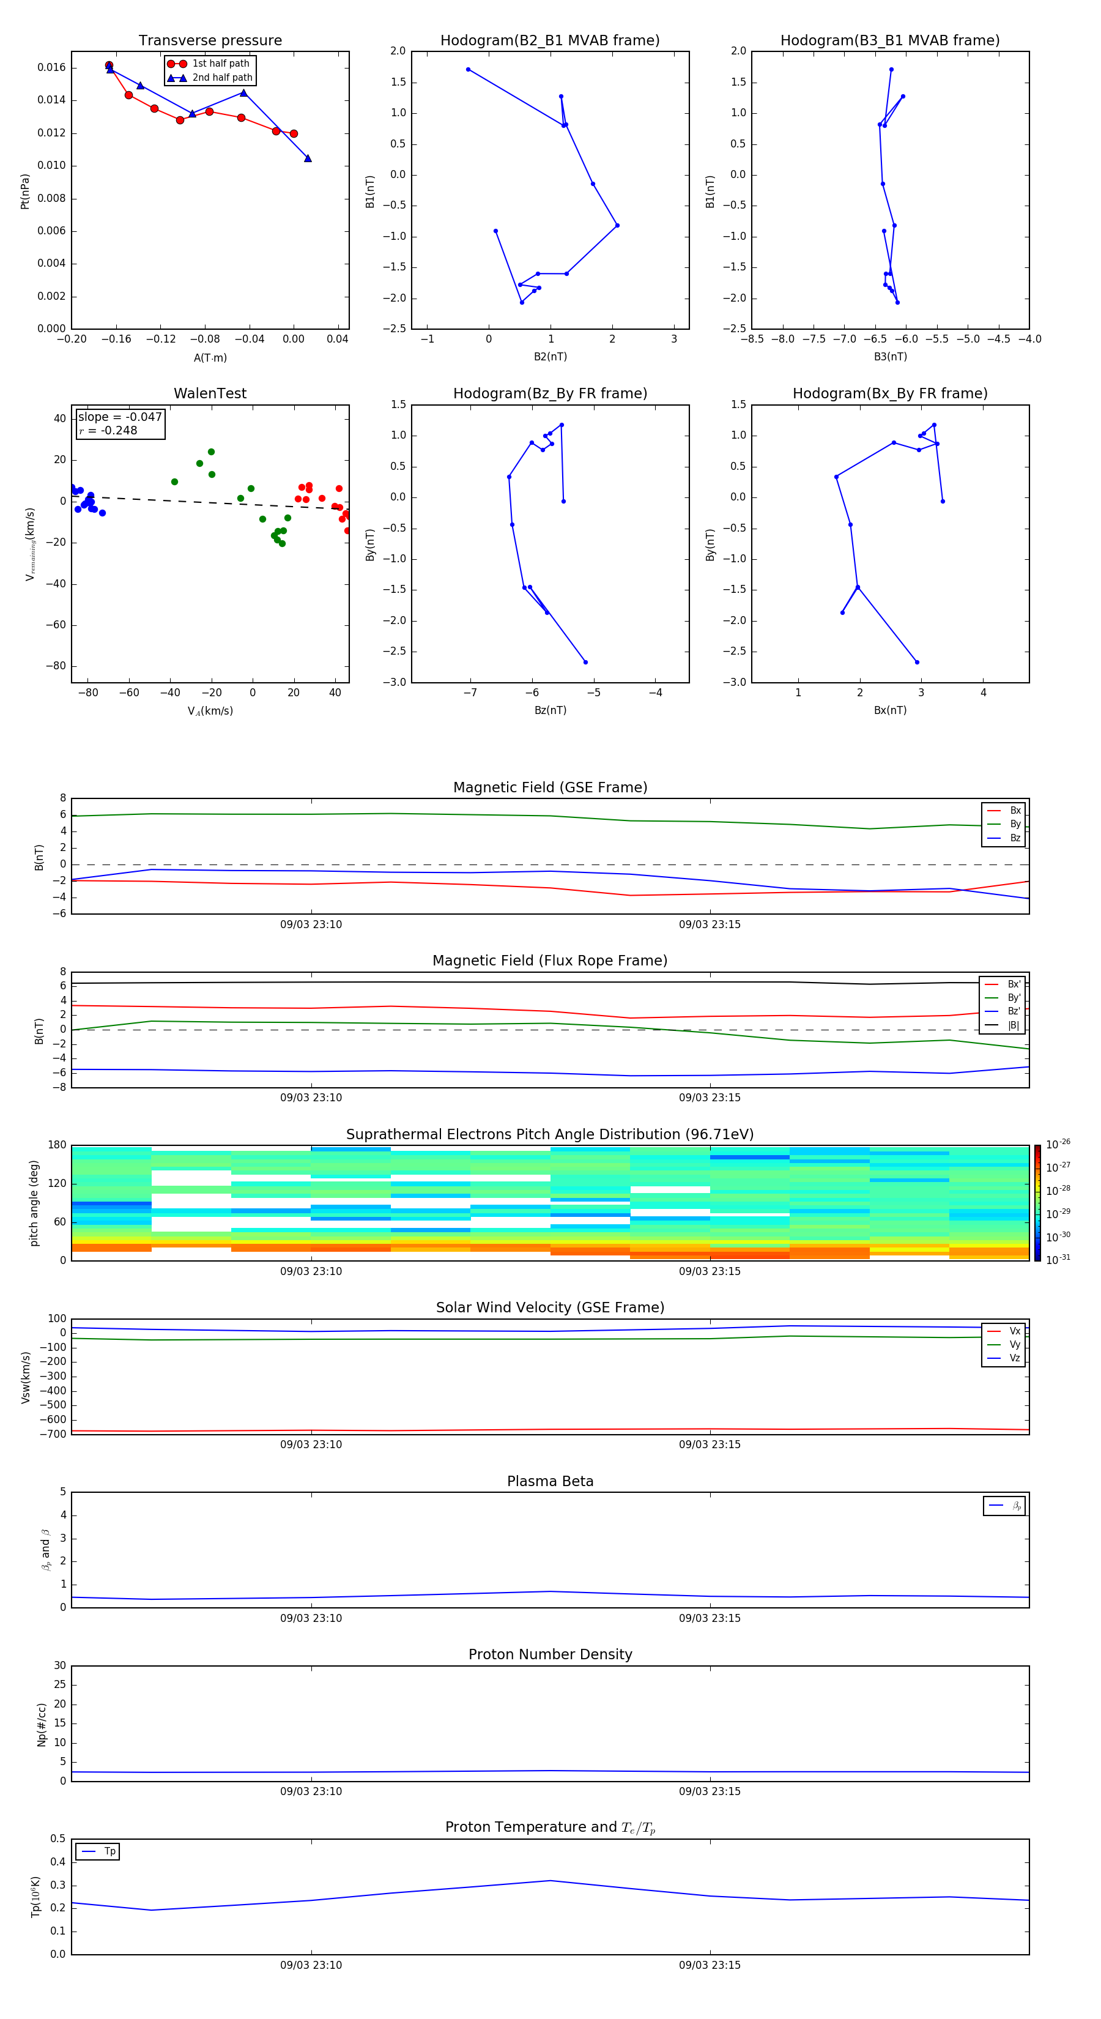Click Proton Number Density title
1101x2019 pixels.
click(x=550, y=1654)
